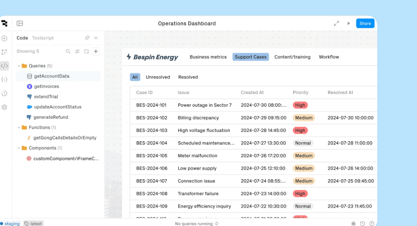Screen dimensions: 417x226
Task: Open the history clock icon in left rail
Action: pyautogui.click(x=5, y=93)
